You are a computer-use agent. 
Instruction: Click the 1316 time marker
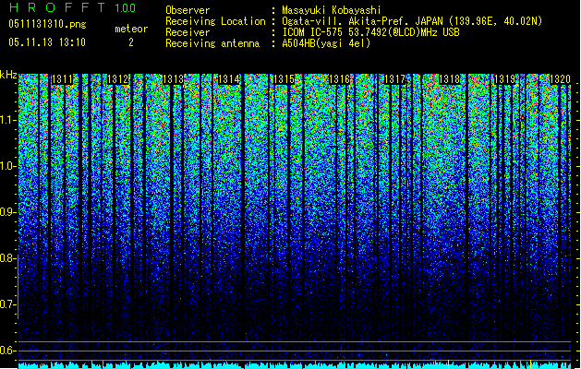[x=340, y=79]
